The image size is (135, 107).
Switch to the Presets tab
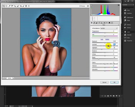point(112,23)
